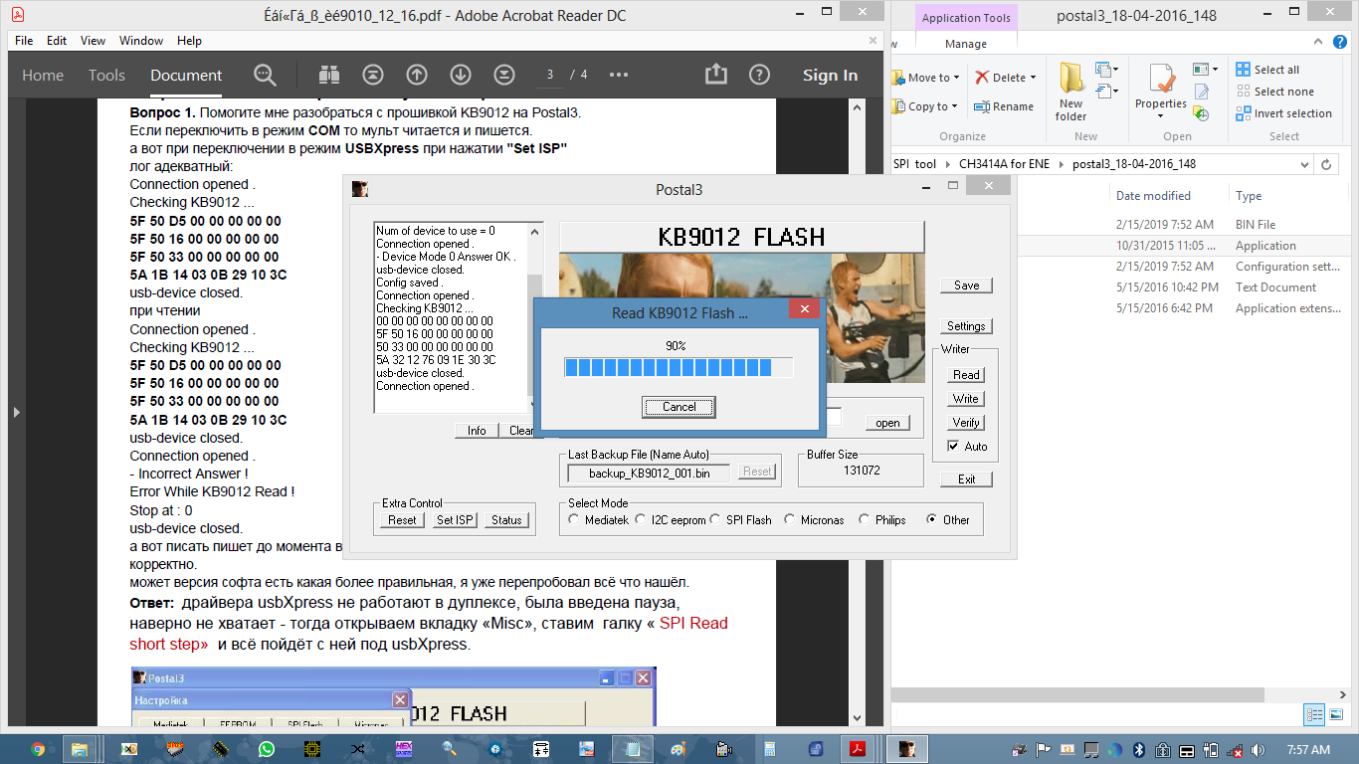Open the Acrobat share file icon
Viewport: 1359px width, 764px height.
715,76
